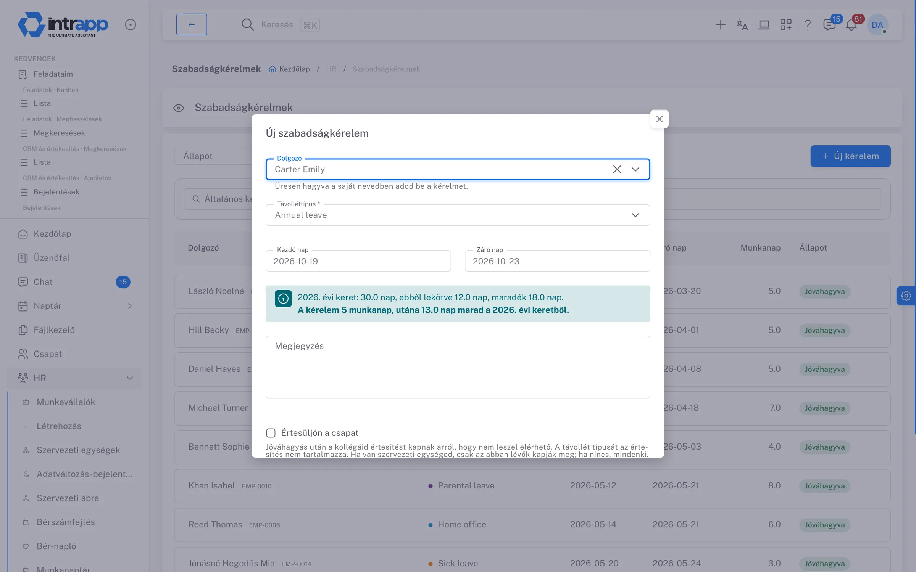Click the laptop screen icon in top bar

(764, 25)
